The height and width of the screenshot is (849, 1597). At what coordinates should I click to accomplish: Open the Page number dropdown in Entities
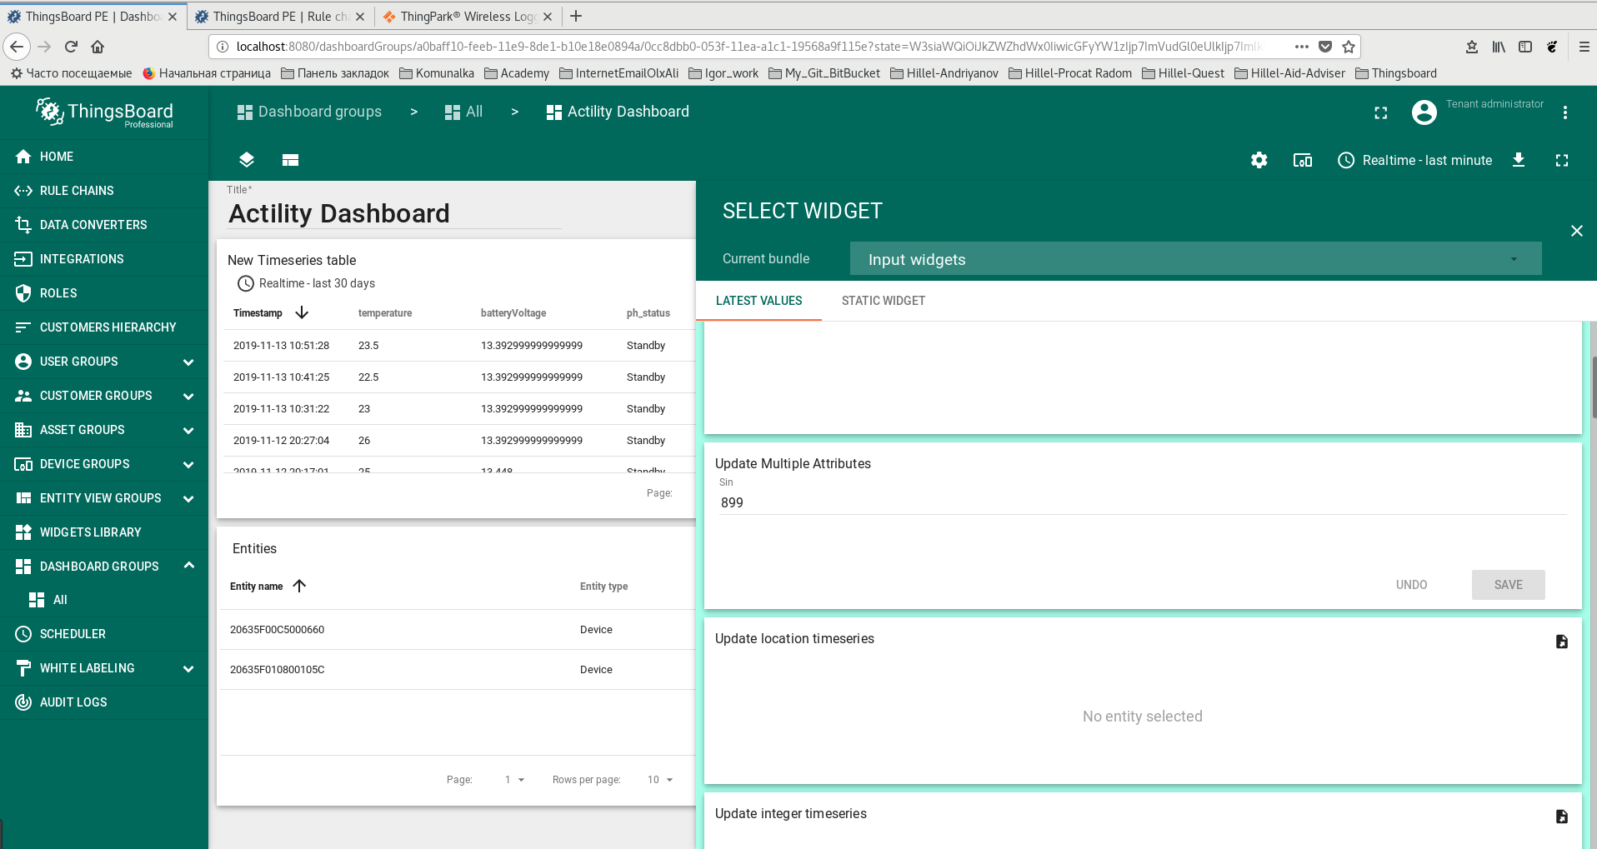pos(514,780)
